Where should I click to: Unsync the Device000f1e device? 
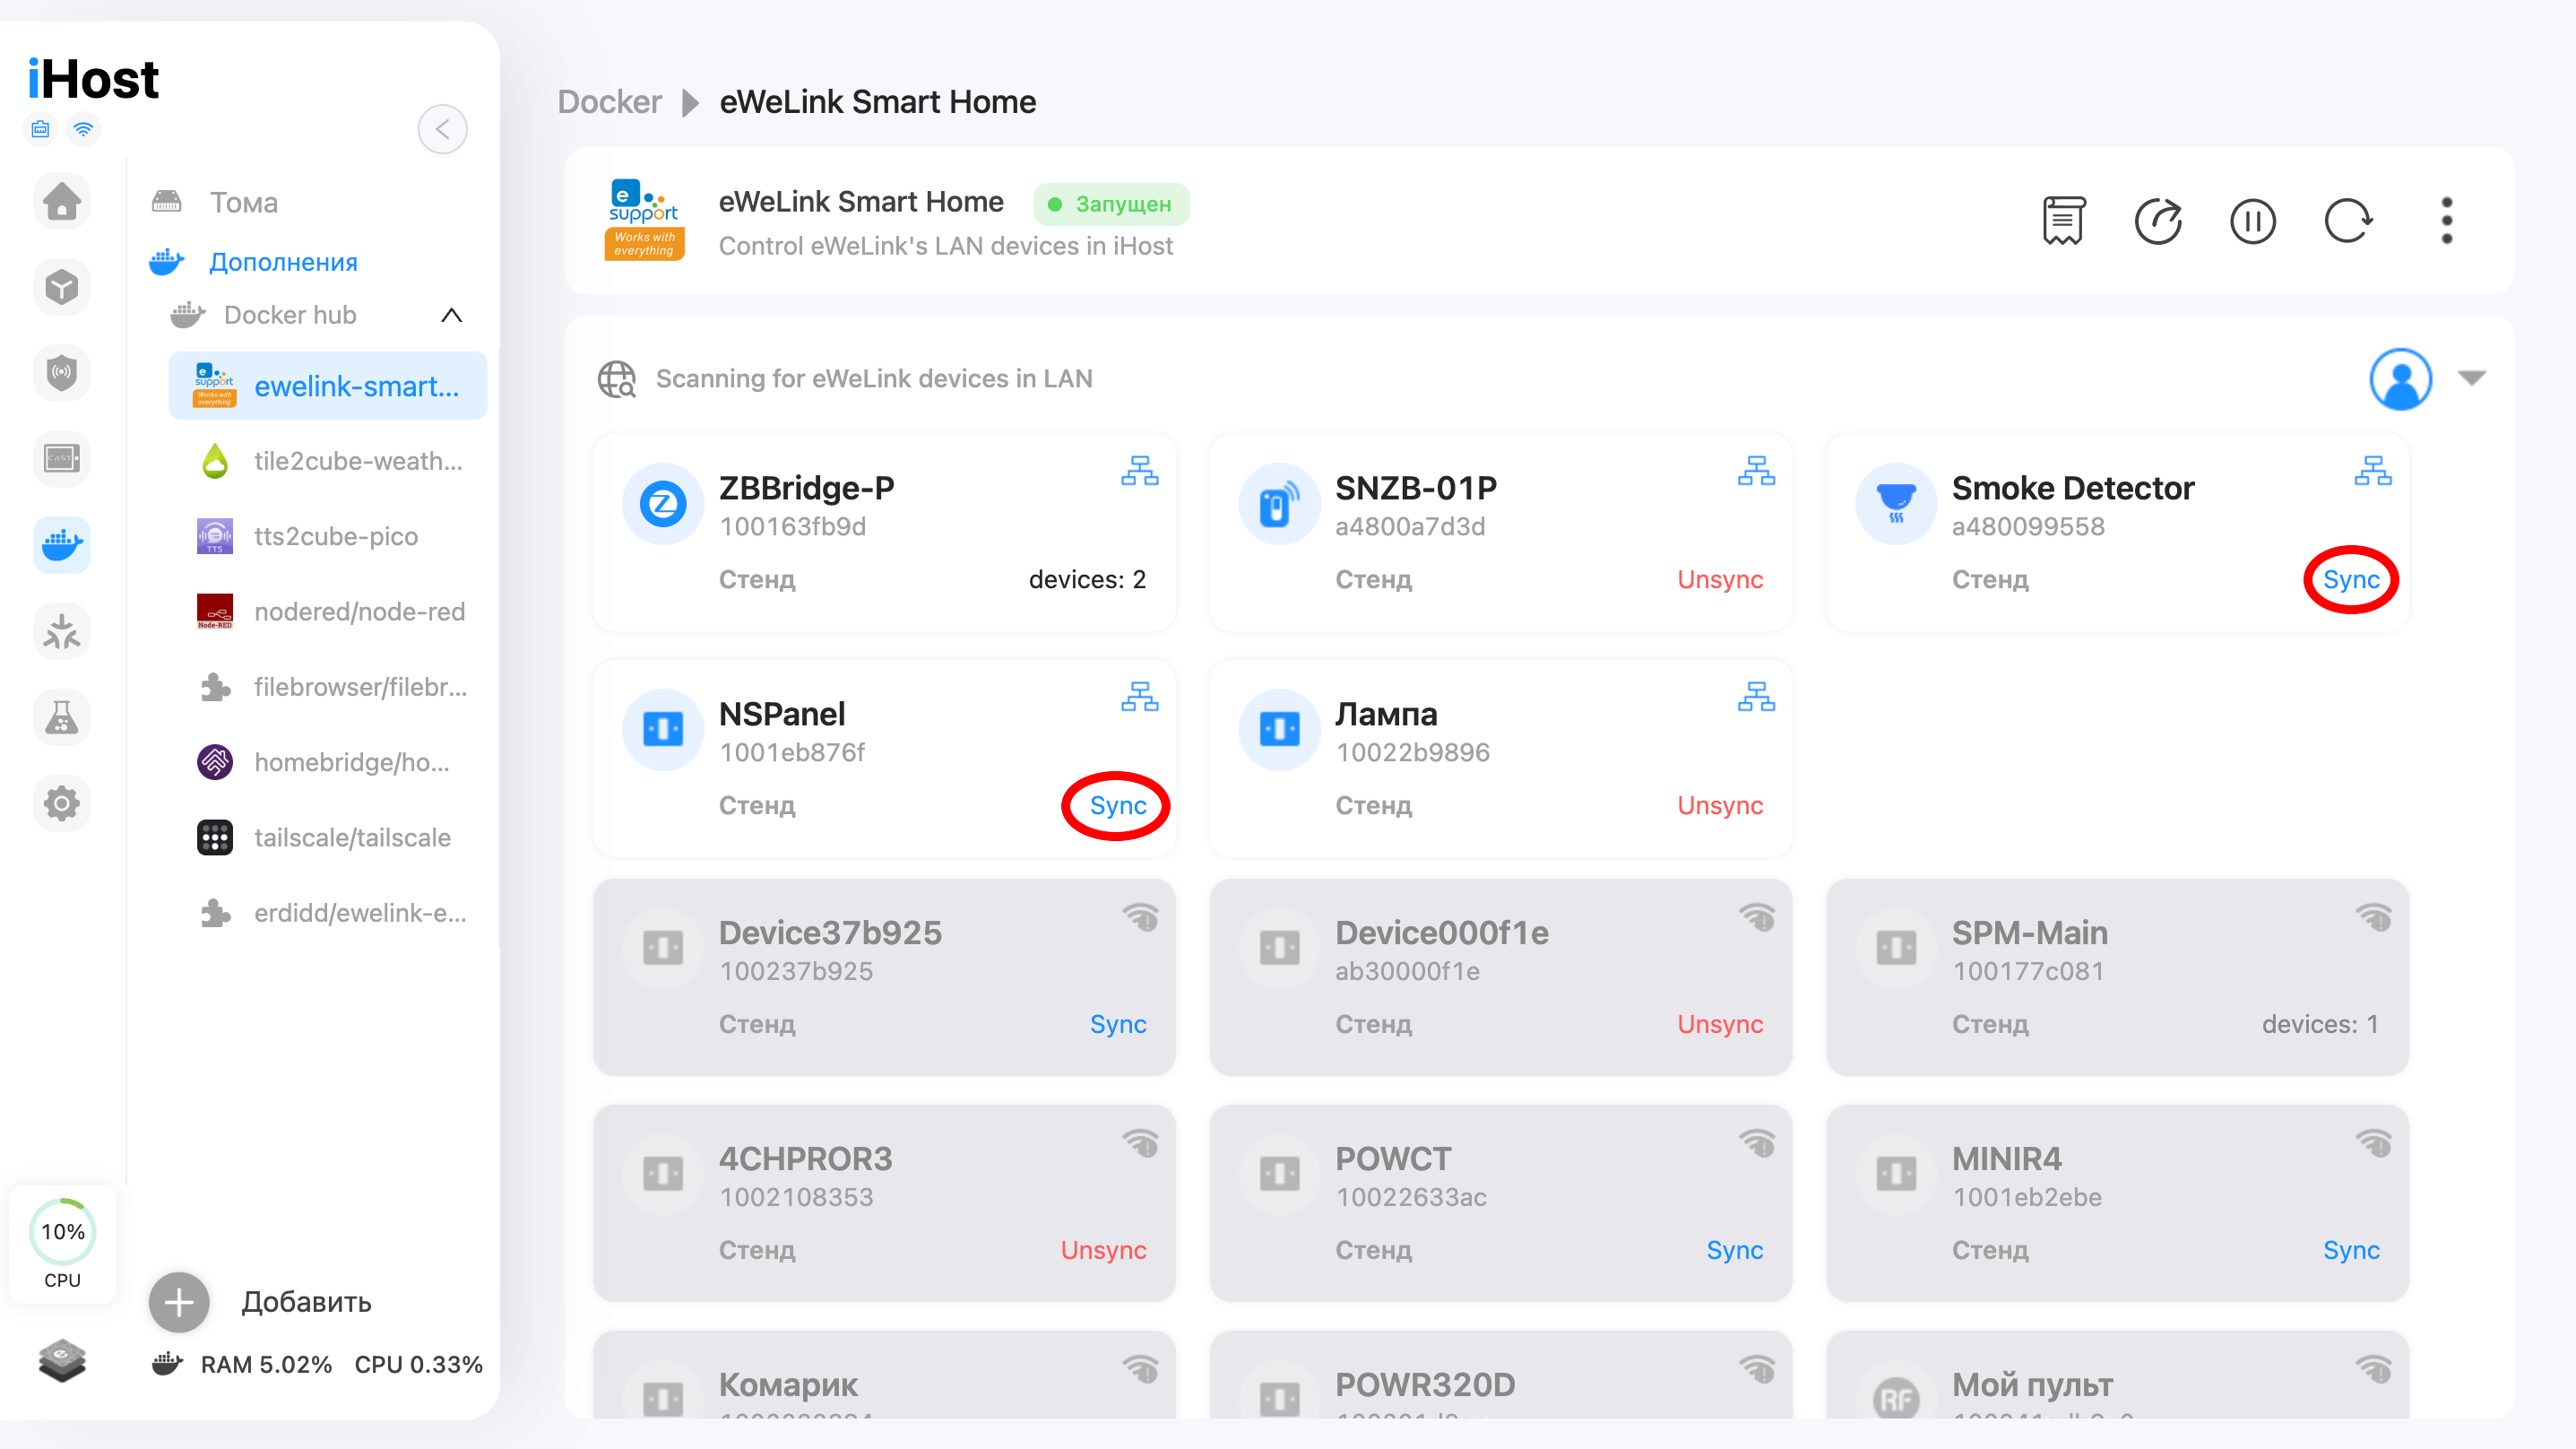click(1720, 1024)
